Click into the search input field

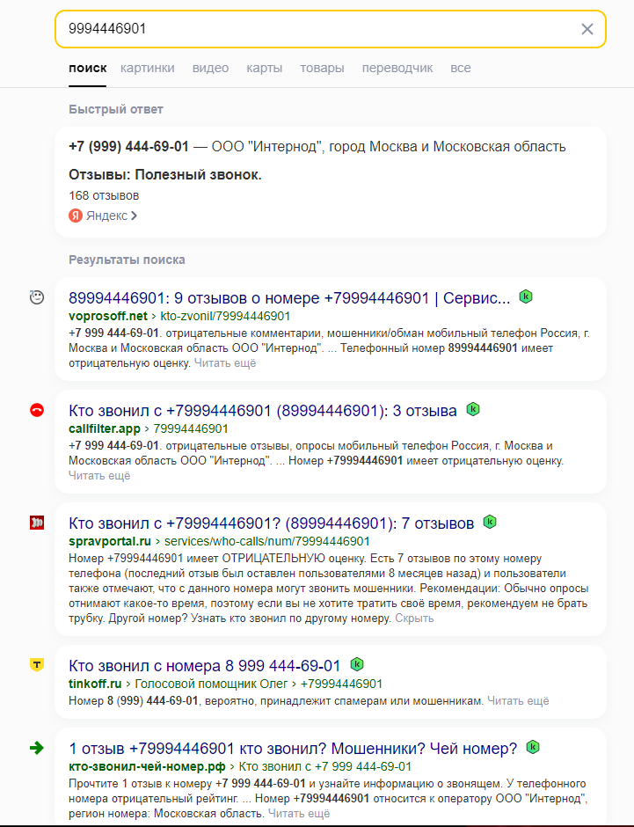(x=317, y=29)
